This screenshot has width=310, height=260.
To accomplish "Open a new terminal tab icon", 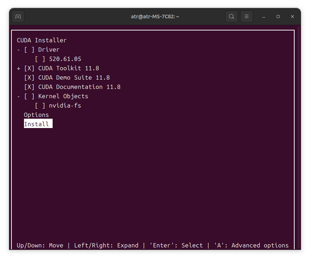I will point(18,16).
